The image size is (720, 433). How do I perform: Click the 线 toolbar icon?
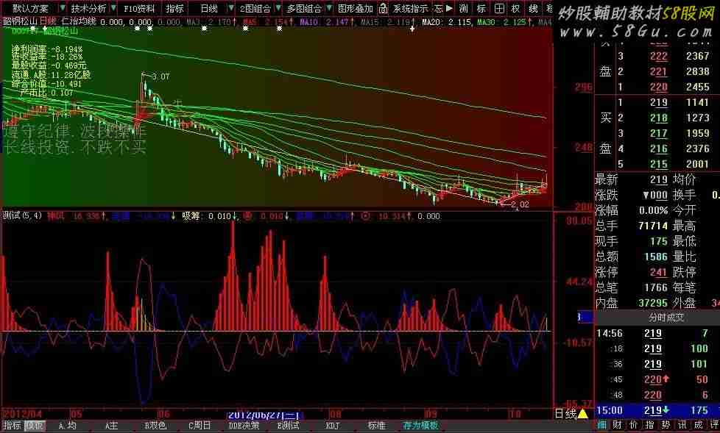click(533, 8)
